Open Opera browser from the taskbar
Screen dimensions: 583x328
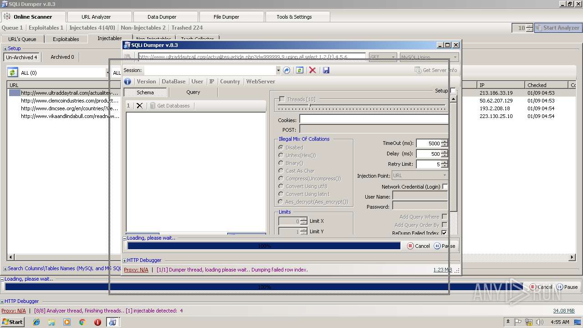coord(97,322)
